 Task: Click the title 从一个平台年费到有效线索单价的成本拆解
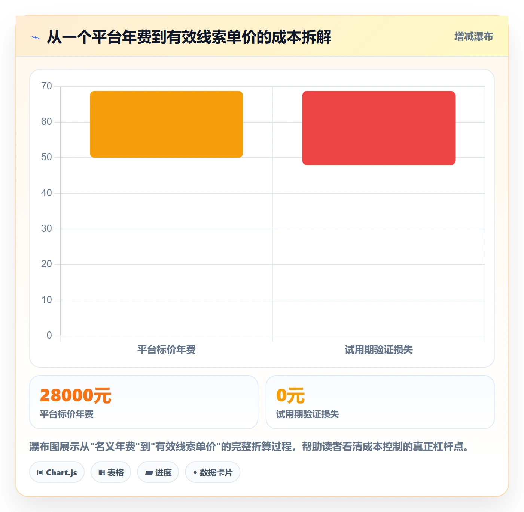(189, 37)
